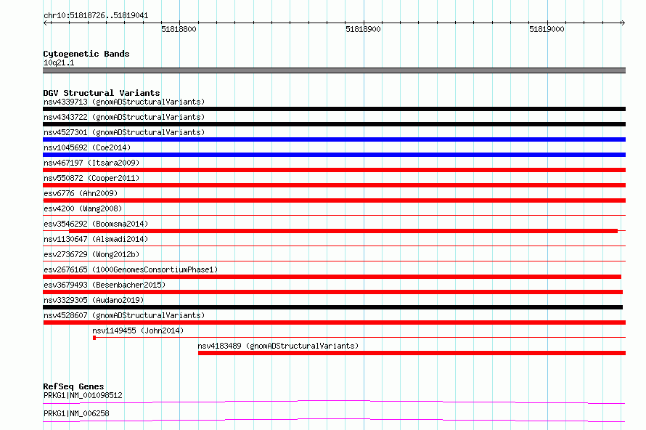The height and width of the screenshot is (430, 646).
Task: Open the esv2676165 (1000GenomesConsortiumPhase1) label
Action: 131,269
